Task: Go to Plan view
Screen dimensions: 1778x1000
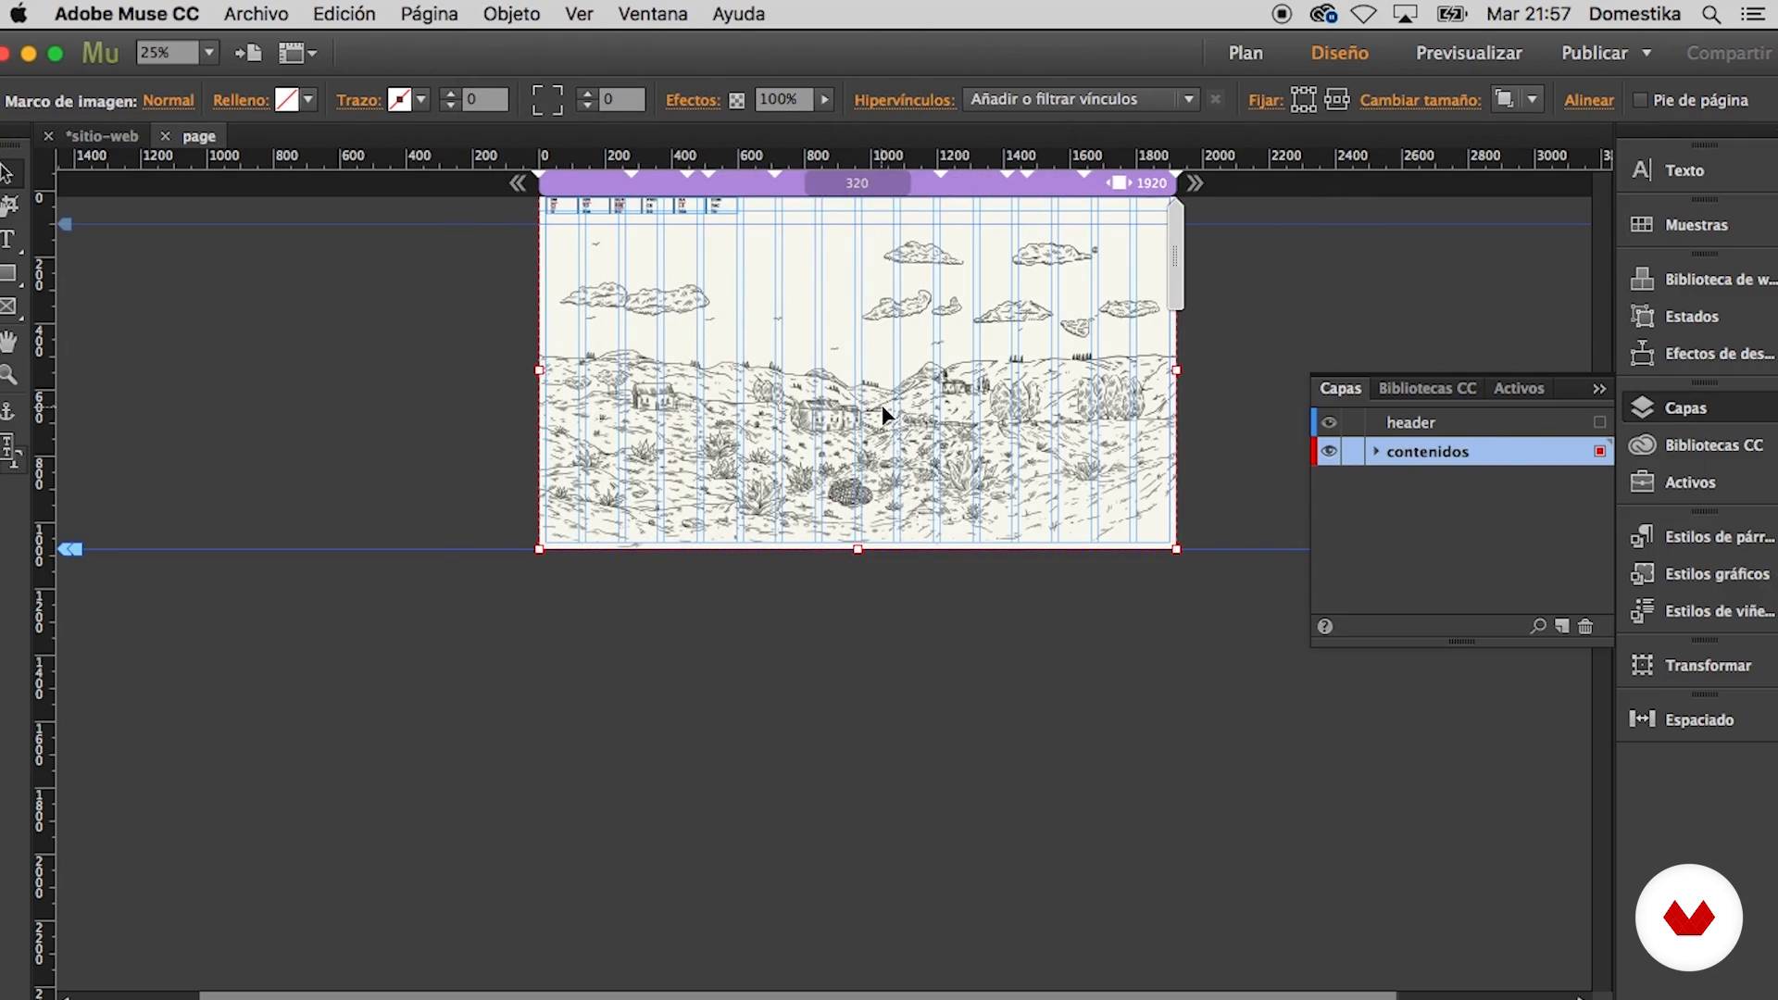Action: tap(1246, 53)
